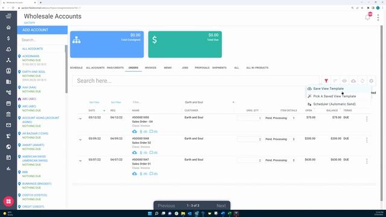
Task: Open comments icon for Sales Order 01
Action: 153,174
